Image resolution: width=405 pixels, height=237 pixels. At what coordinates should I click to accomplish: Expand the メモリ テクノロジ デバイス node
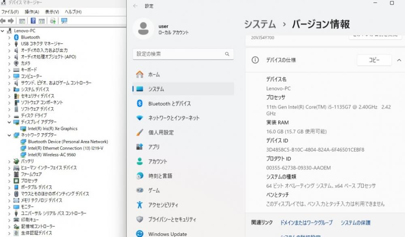pyautogui.click(x=9, y=201)
